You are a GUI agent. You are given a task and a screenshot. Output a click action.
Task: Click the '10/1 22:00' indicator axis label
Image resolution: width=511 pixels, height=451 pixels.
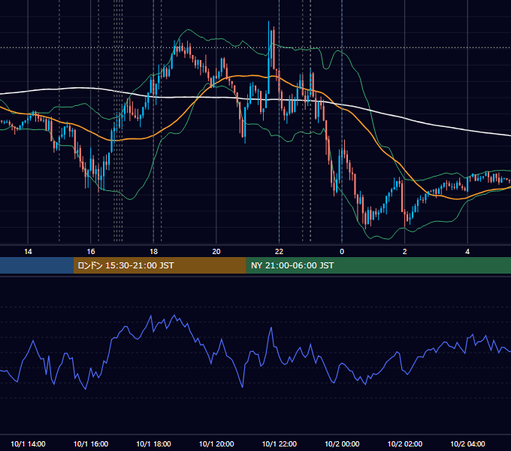click(x=280, y=443)
